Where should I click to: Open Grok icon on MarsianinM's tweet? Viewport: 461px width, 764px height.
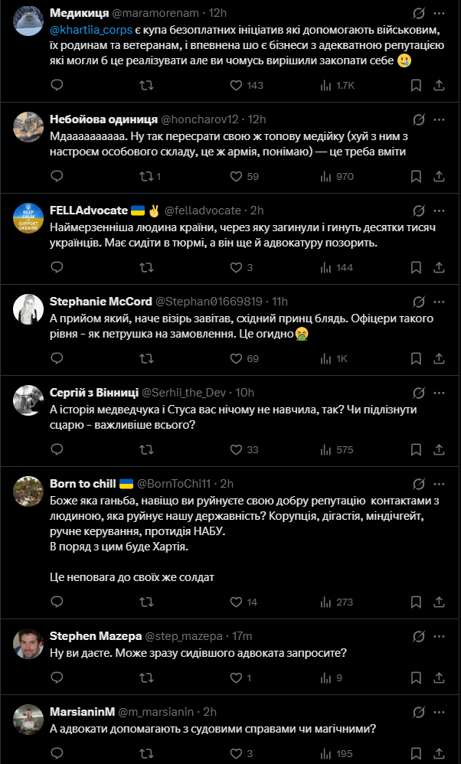pyautogui.click(x=417, y=712)
